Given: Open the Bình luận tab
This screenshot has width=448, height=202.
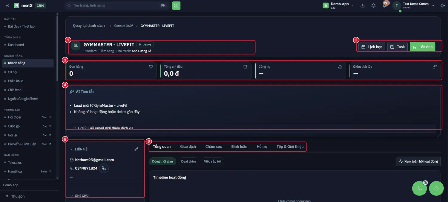Looking at the screenshot, I should point(239,147).
